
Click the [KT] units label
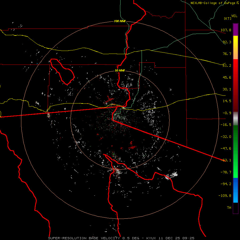coord(228,18)
